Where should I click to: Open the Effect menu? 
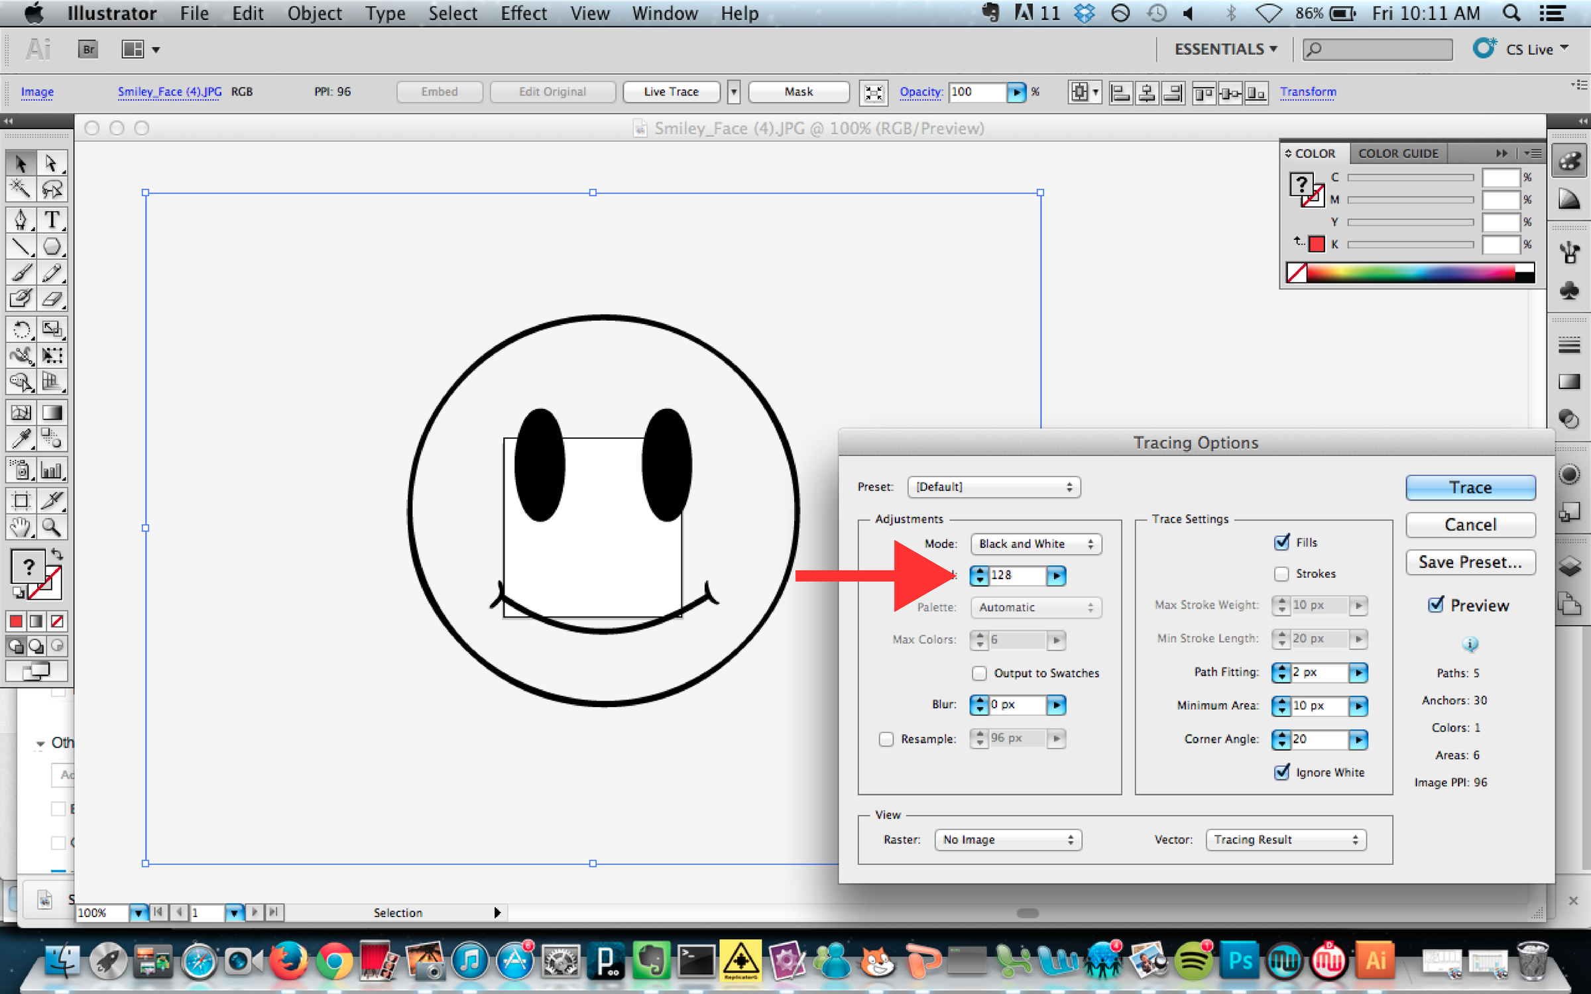click(x=524, y=13)
